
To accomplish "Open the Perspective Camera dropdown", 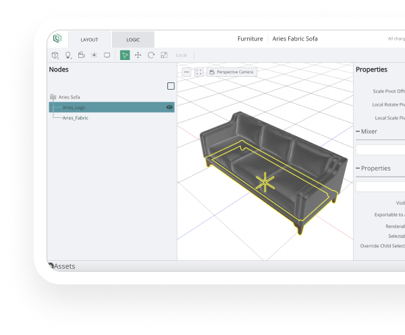I will click(x=232, y=71).
